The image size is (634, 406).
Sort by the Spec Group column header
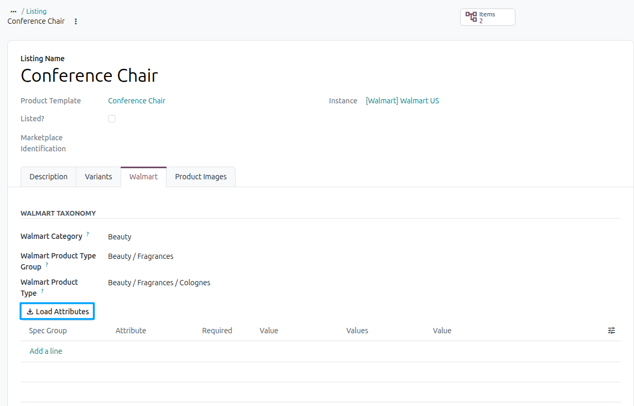pos(48,331)
